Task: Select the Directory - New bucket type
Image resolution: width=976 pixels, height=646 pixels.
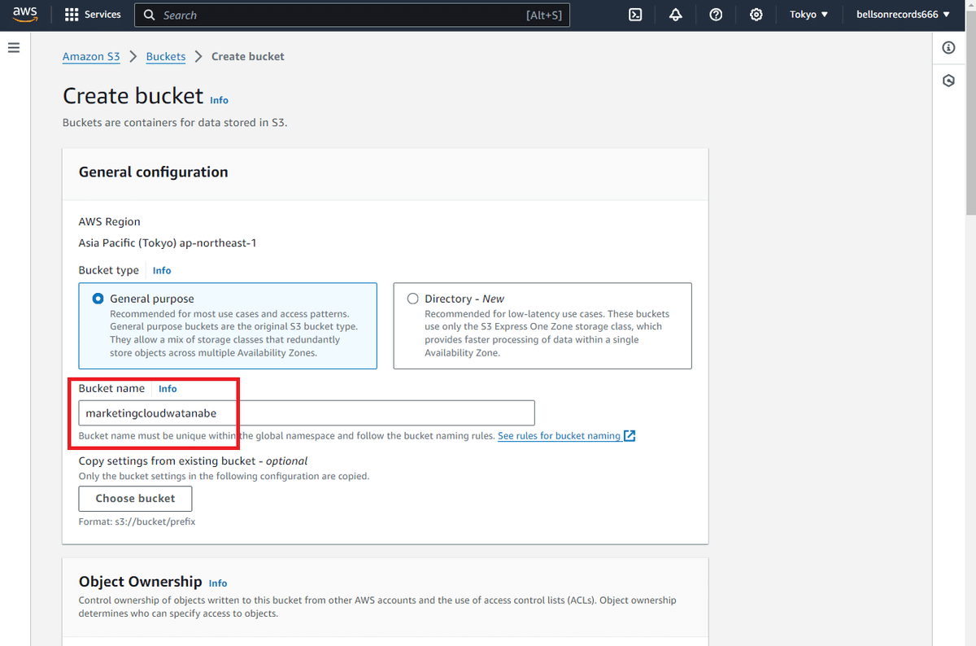Action: 542,325
